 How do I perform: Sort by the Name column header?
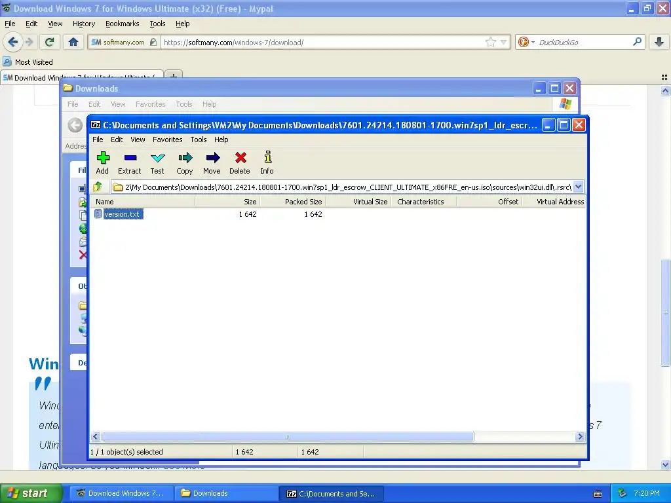[x=142, y=202]
